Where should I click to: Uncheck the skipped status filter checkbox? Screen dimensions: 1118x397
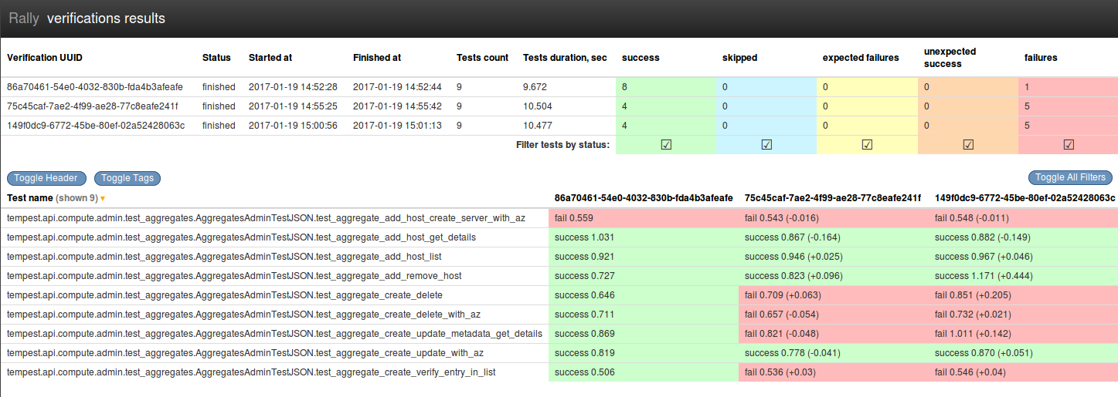tap(766, 144)
